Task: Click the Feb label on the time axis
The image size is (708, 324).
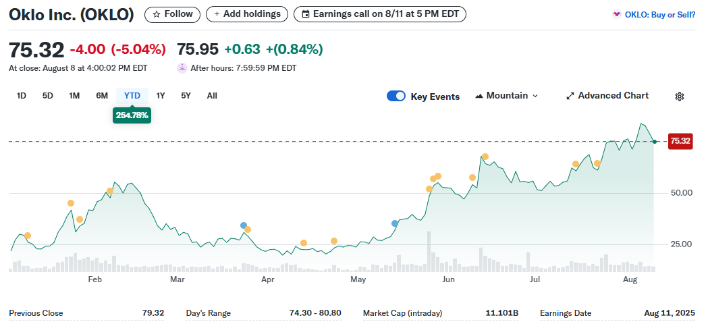Action: click(94, 280)
